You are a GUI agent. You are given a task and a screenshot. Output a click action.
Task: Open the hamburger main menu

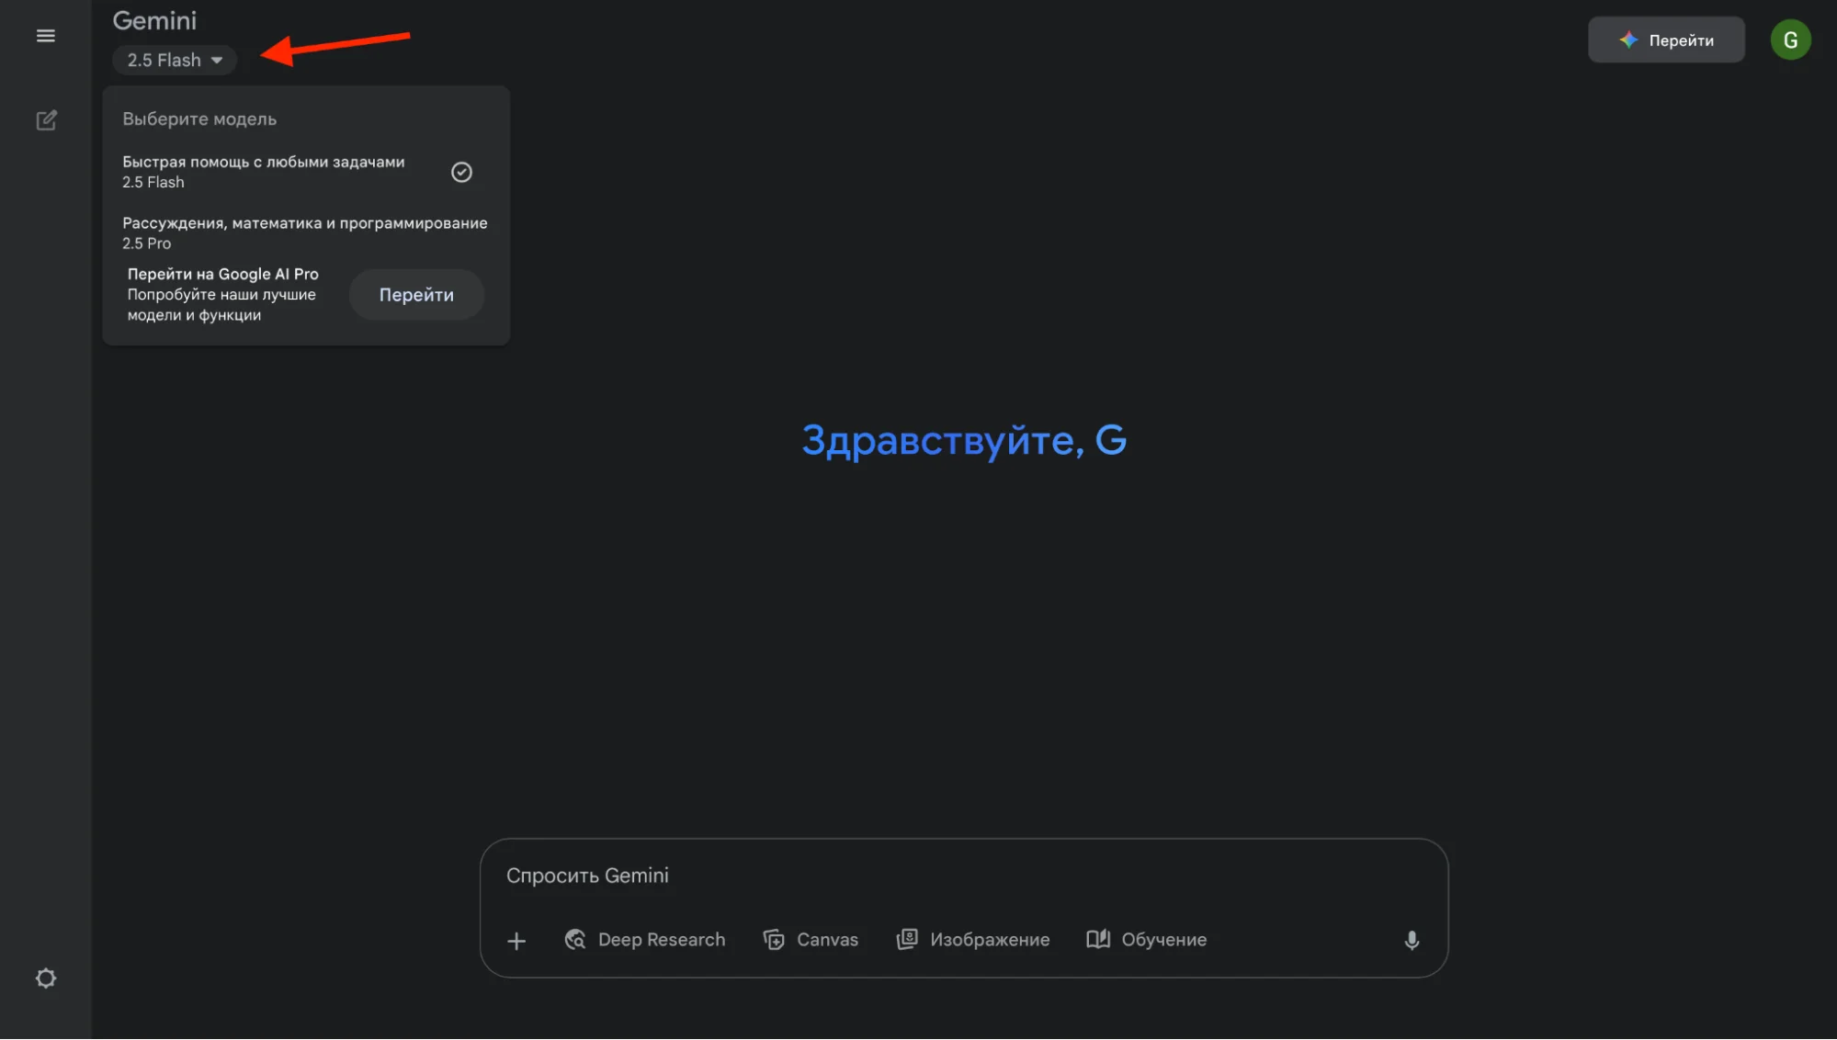point(45,36)
